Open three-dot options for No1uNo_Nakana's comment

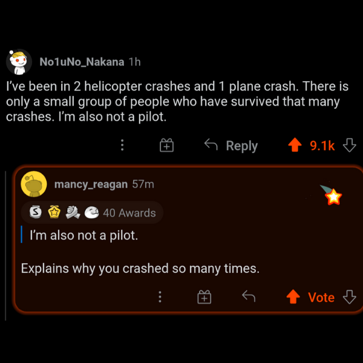122,145
